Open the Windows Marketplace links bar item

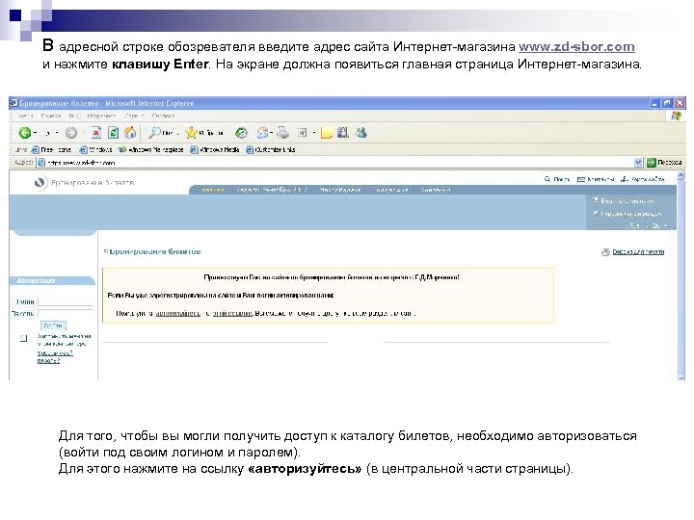pyautogui.click(x=151, y=150)
